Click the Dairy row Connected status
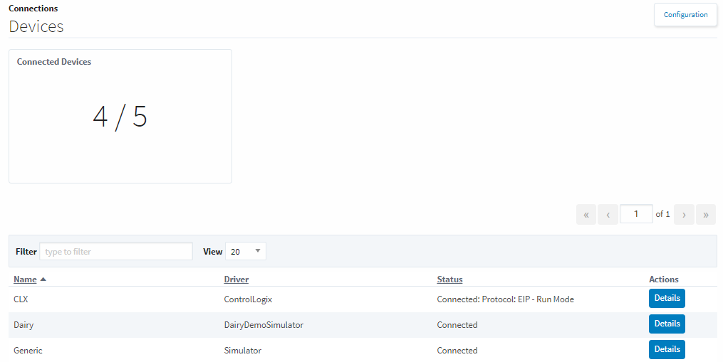Image resolution: width=723 pixels, height=362 pixels. point(457,325)
